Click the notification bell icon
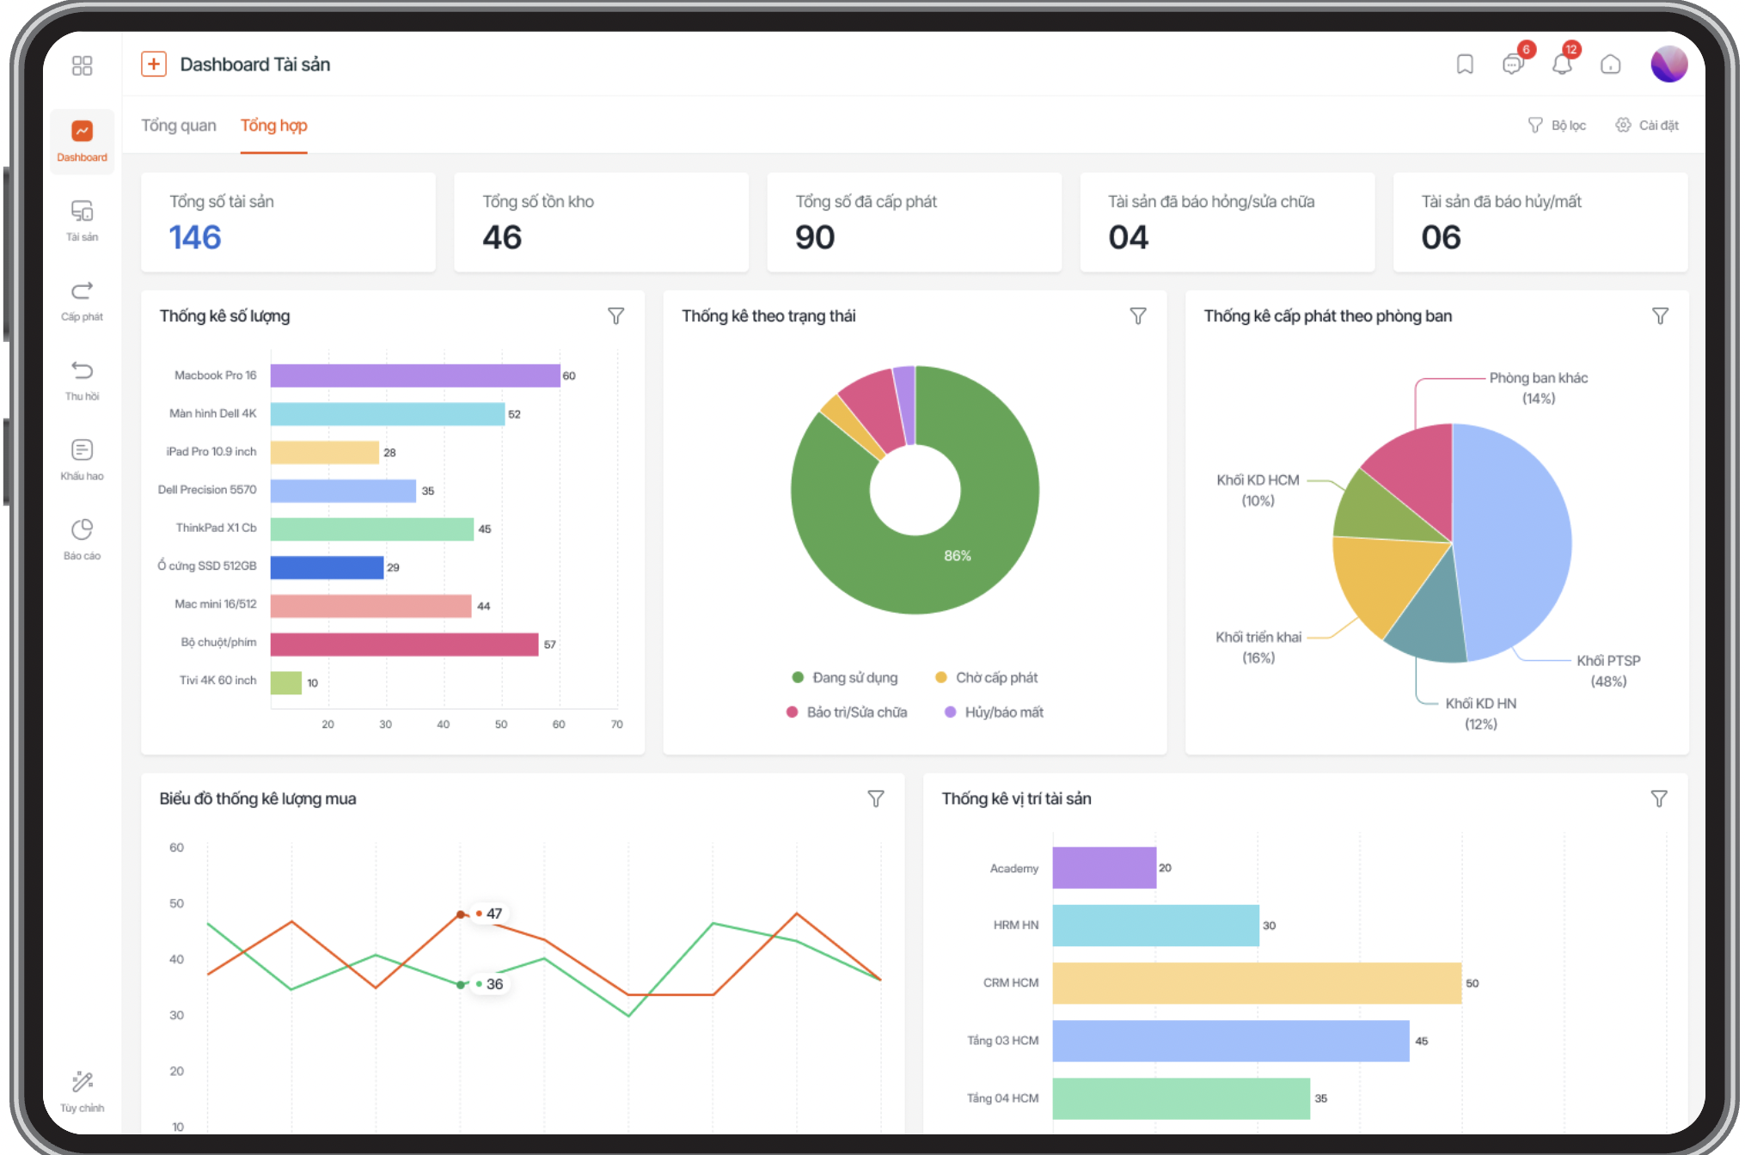 point(1562,64)
